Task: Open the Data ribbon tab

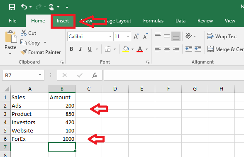Action: (x=181, y=21)
